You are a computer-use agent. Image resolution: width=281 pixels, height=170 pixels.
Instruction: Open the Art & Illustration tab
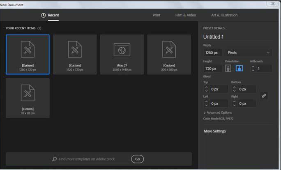coord(224,15)
